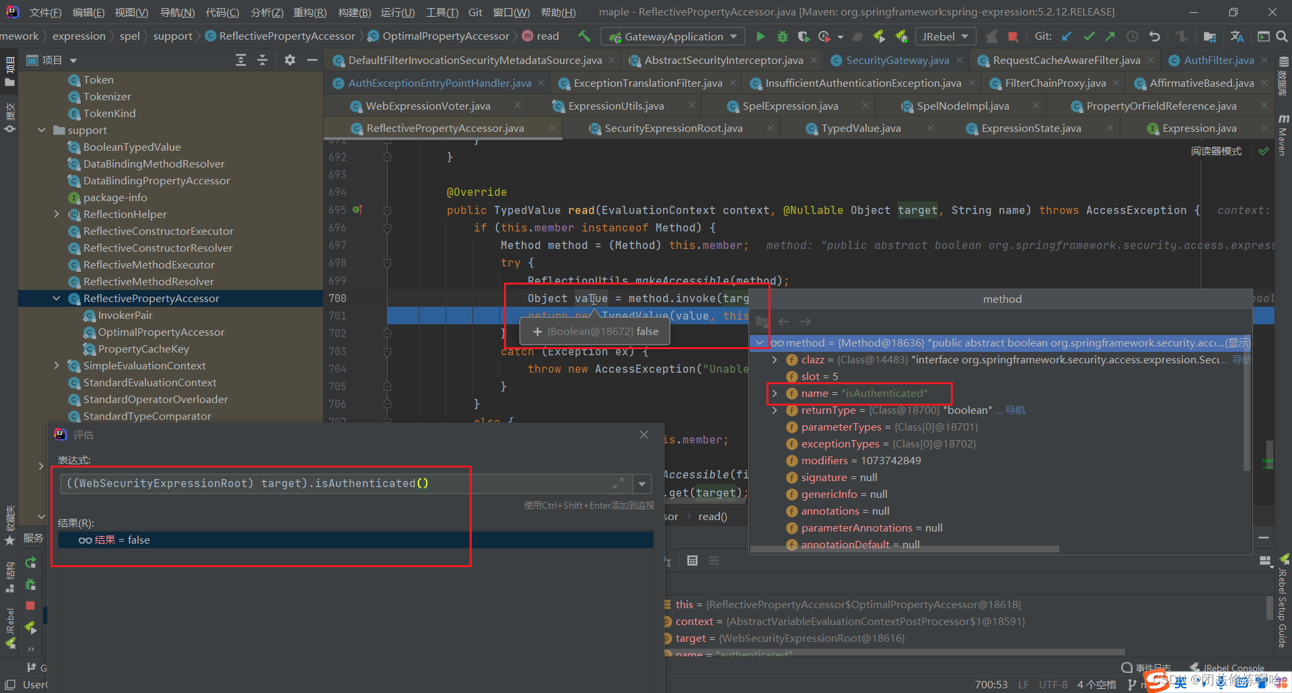The height and width of the screenshot is (693, 1292).
Task: Click horizontal scrollbar in method popup
Action: click(x=905, y=549)
